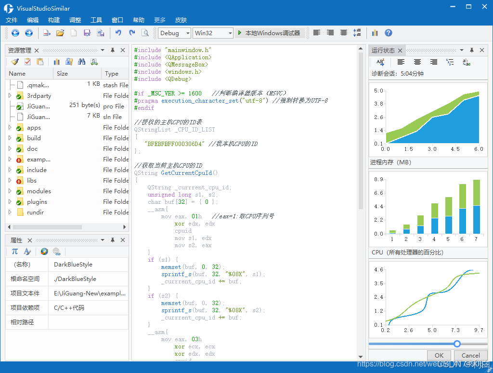Click the AB numbering icon in status panel
The width and height of the screenshot is (493, 373).
[x=380, y=62]
